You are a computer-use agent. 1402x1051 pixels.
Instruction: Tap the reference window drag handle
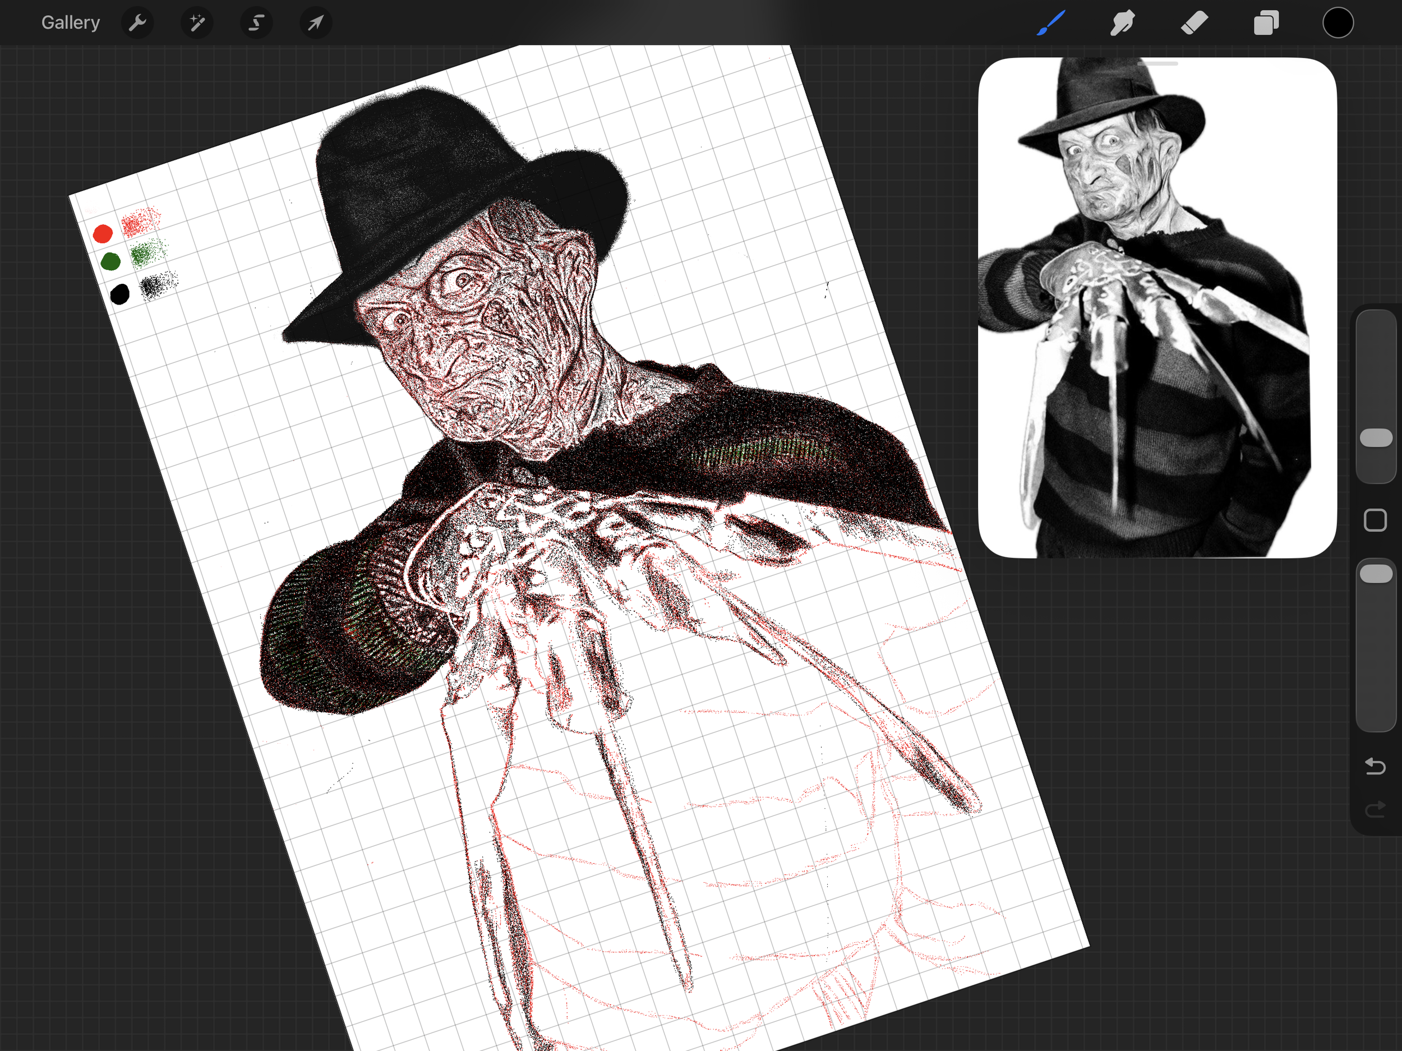[x=1157, y=63]
